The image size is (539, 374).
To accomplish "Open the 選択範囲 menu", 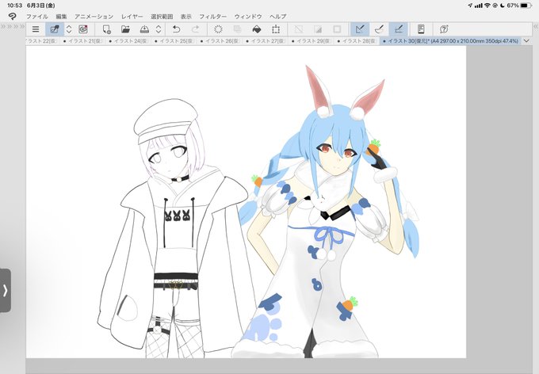I will [162, 17].
